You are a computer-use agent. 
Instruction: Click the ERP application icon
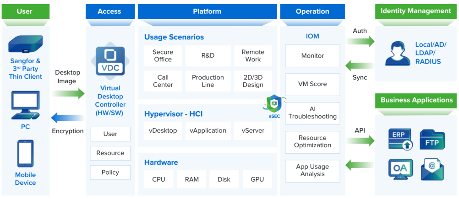click(x=400, y=139)
